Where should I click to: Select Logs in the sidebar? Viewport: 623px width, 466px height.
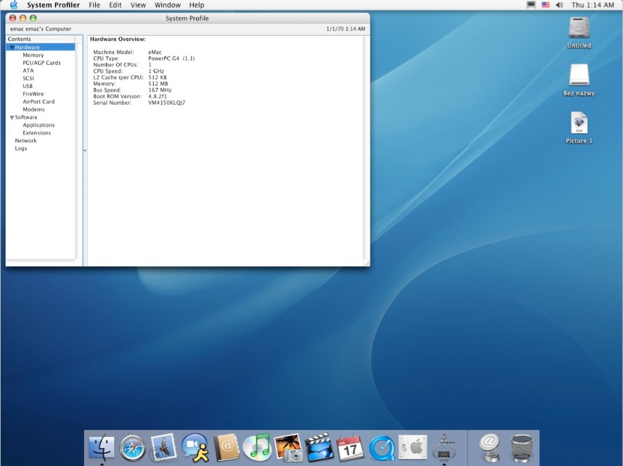tap(21, 148)
